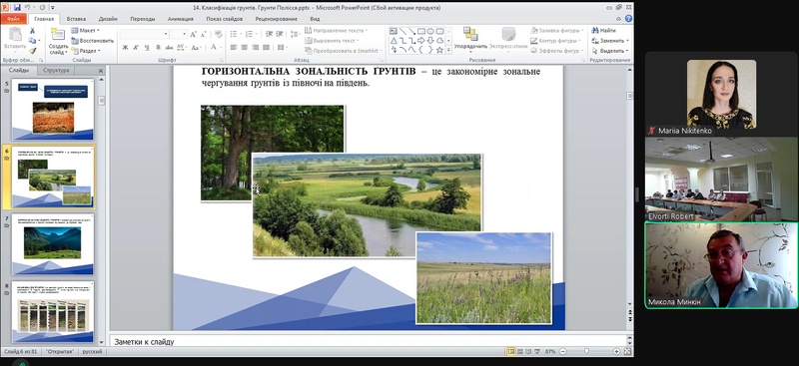Screen dimensions: 799x366
Task: Apply Format Painter brush
Action: (x=33, y=51)
